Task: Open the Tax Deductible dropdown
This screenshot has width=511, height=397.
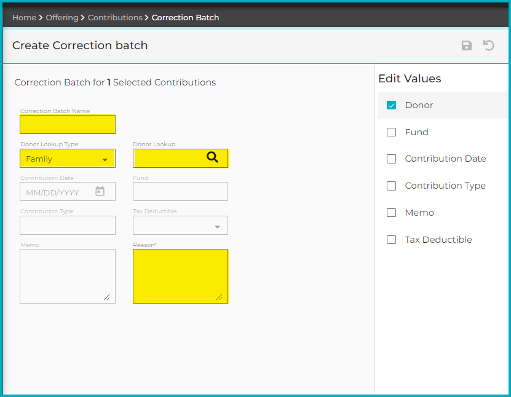Action: [x=180, y=226]
